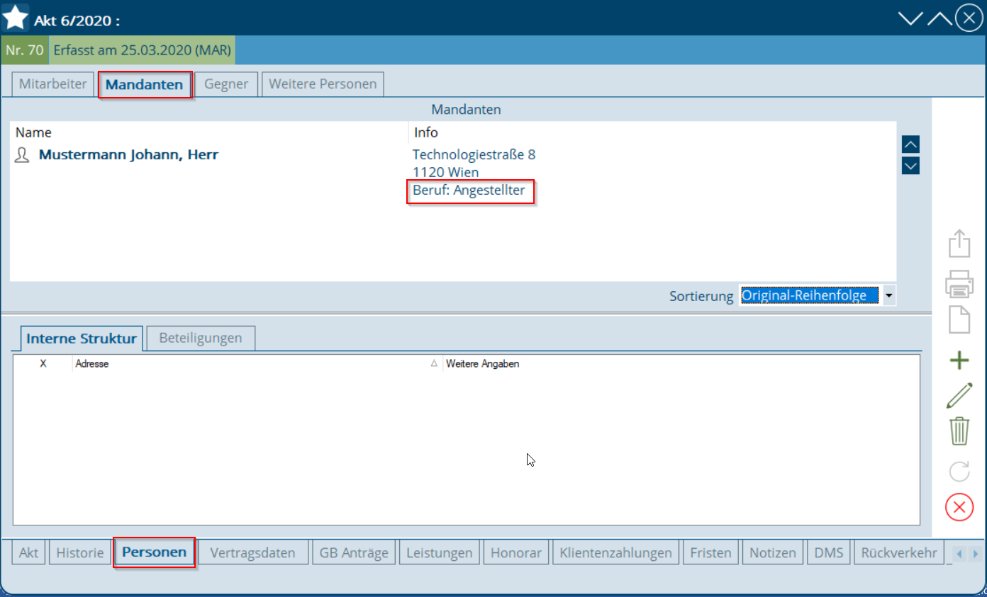Edit entry with the pencil icon
Screen dimensions: 987x597
pyautogui.click(x=959, y=396)
